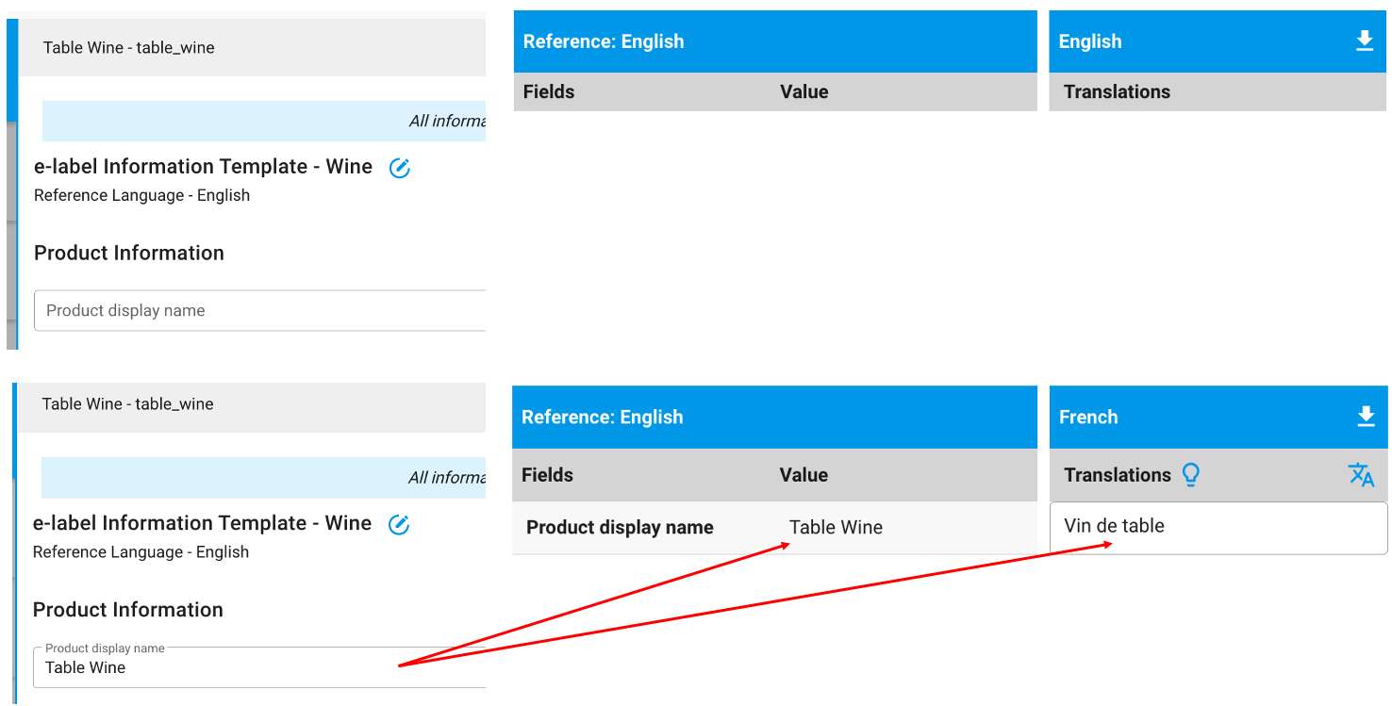Click Reference Language - English text

point(141,195)
